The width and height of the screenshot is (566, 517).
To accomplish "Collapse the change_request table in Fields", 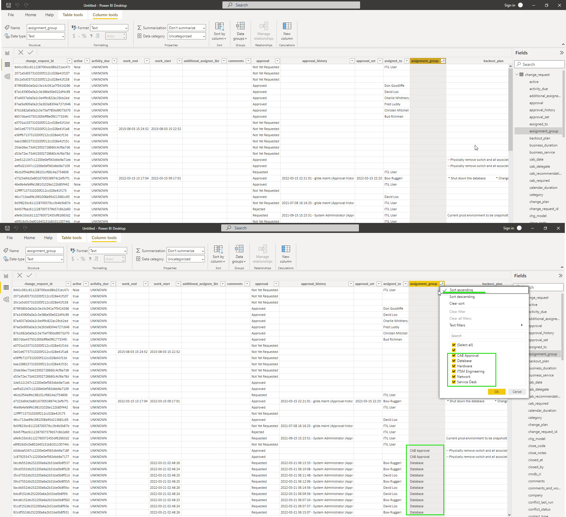I will coord(517,74).
